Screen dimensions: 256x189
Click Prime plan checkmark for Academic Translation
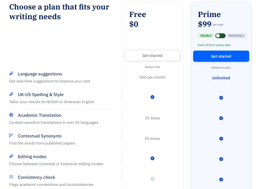click(x=221, y=118)
